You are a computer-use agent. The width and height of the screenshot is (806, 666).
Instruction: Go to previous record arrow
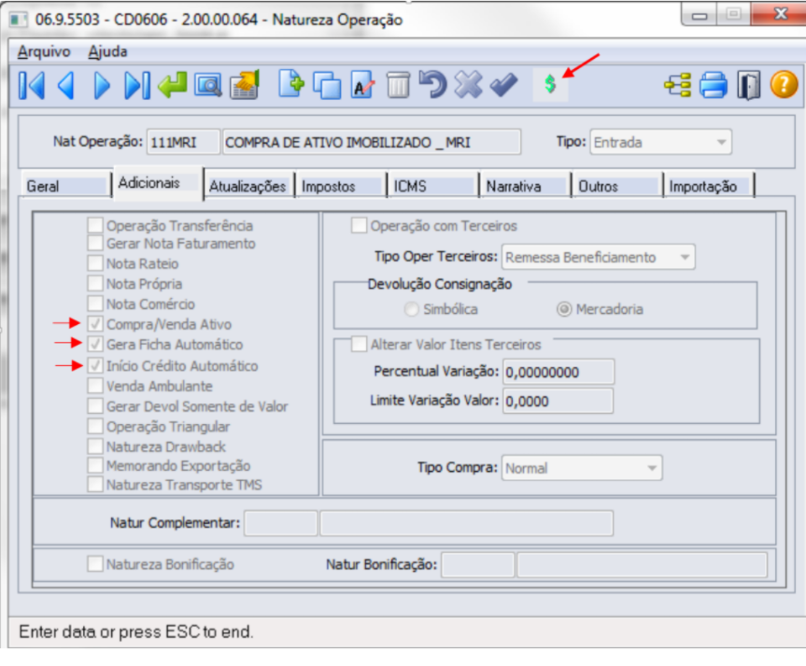pyautogui.click(x=66, y=85)
